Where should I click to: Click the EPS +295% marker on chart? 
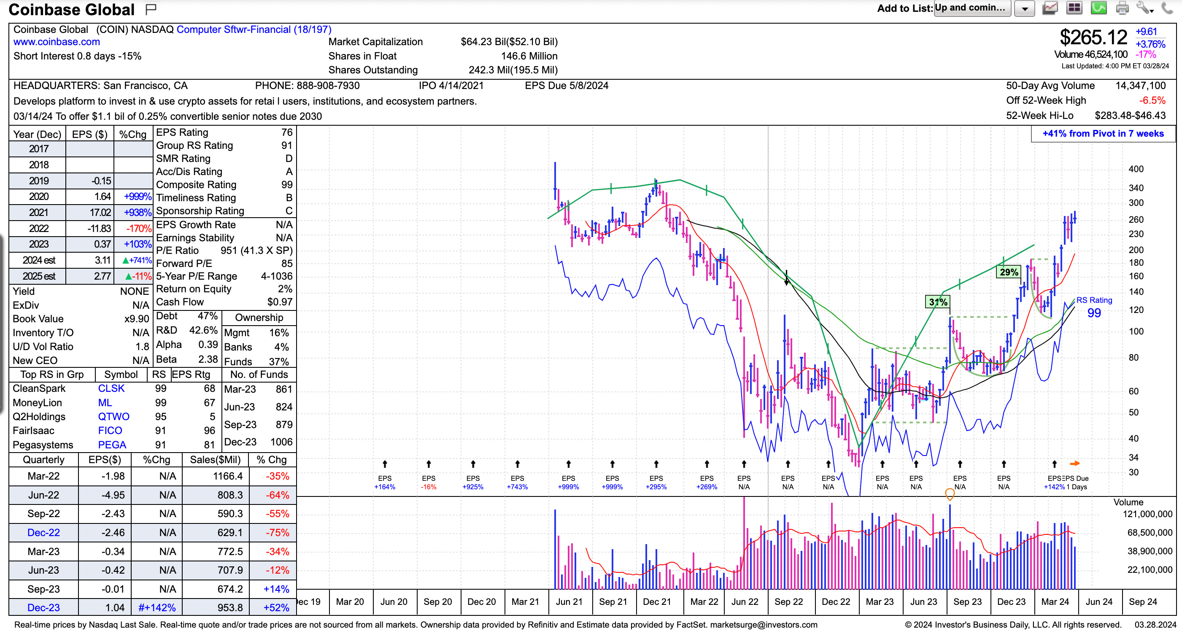656,482
